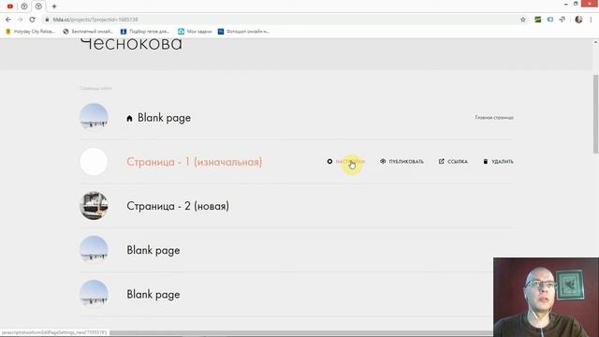Image resolution: width=599 pixels, height=337 pixels.
Task: Restore down the browser window
Action: (576, 4)
